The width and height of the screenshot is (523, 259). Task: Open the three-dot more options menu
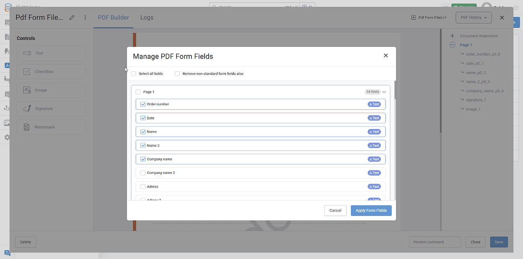85,18
